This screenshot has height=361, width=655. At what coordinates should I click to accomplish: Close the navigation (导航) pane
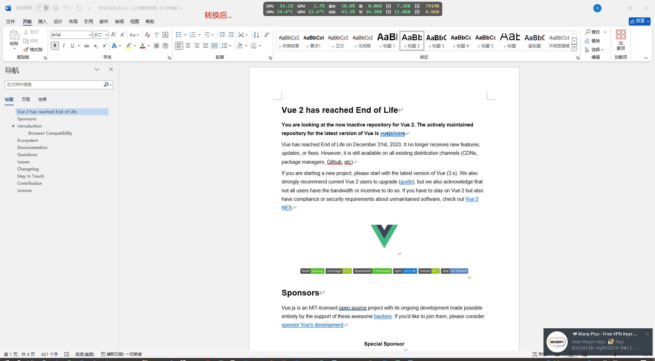click(x=111, y=69)
